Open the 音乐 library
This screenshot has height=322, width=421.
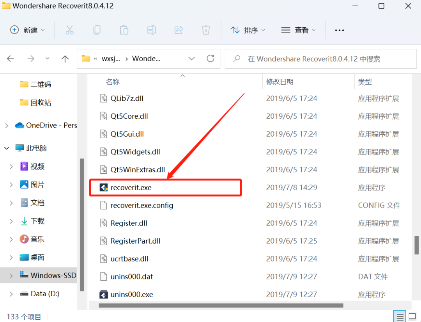click(32, 239)
